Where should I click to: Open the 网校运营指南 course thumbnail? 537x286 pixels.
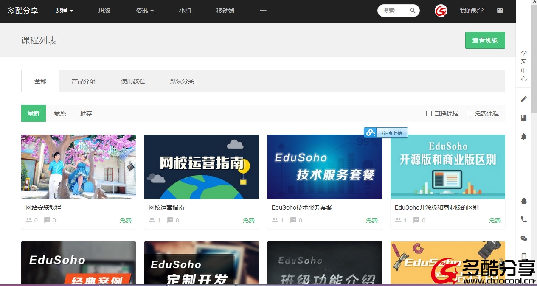202,167
